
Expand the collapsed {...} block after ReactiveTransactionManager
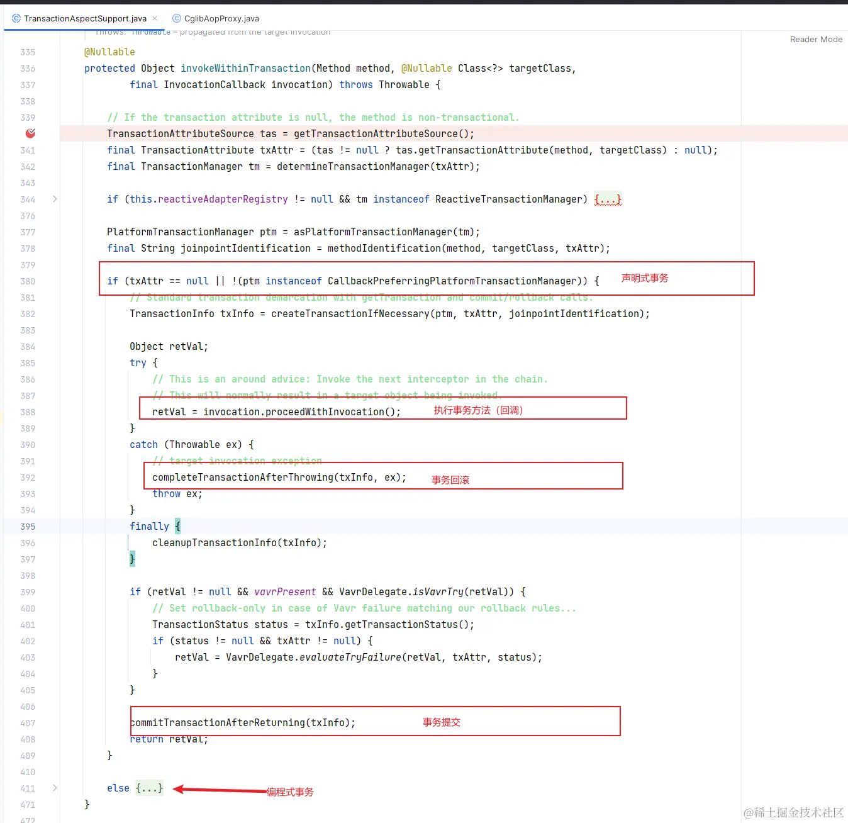point(608,199)
